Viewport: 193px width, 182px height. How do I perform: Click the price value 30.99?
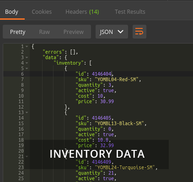click(107, 101)
